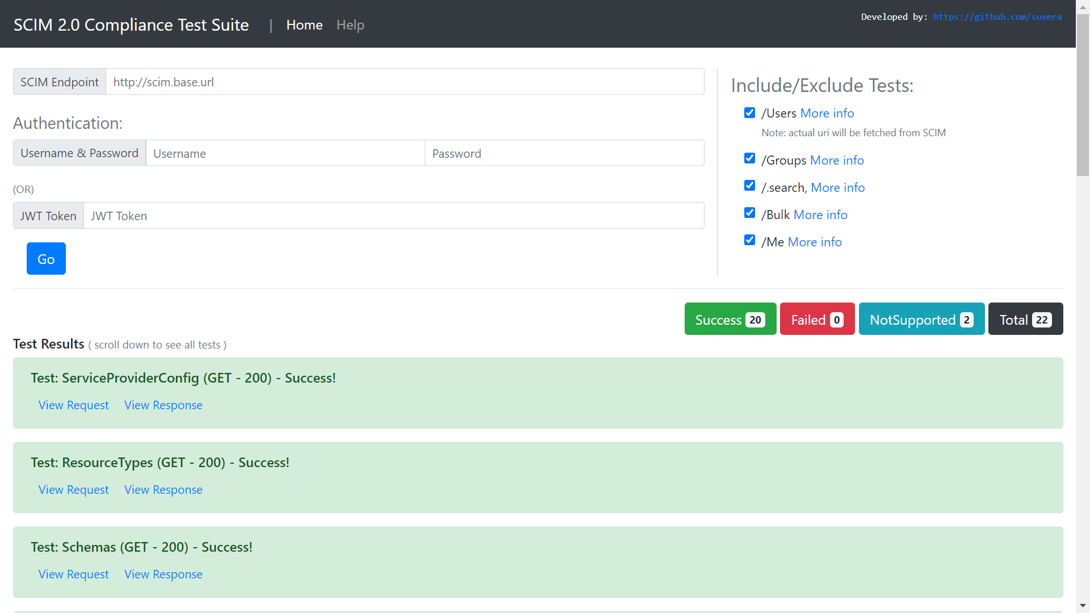This screenshot has width=1090, height=613.
Task: Click the NotSupported 2 filter
Action: [x=921, y=319]
